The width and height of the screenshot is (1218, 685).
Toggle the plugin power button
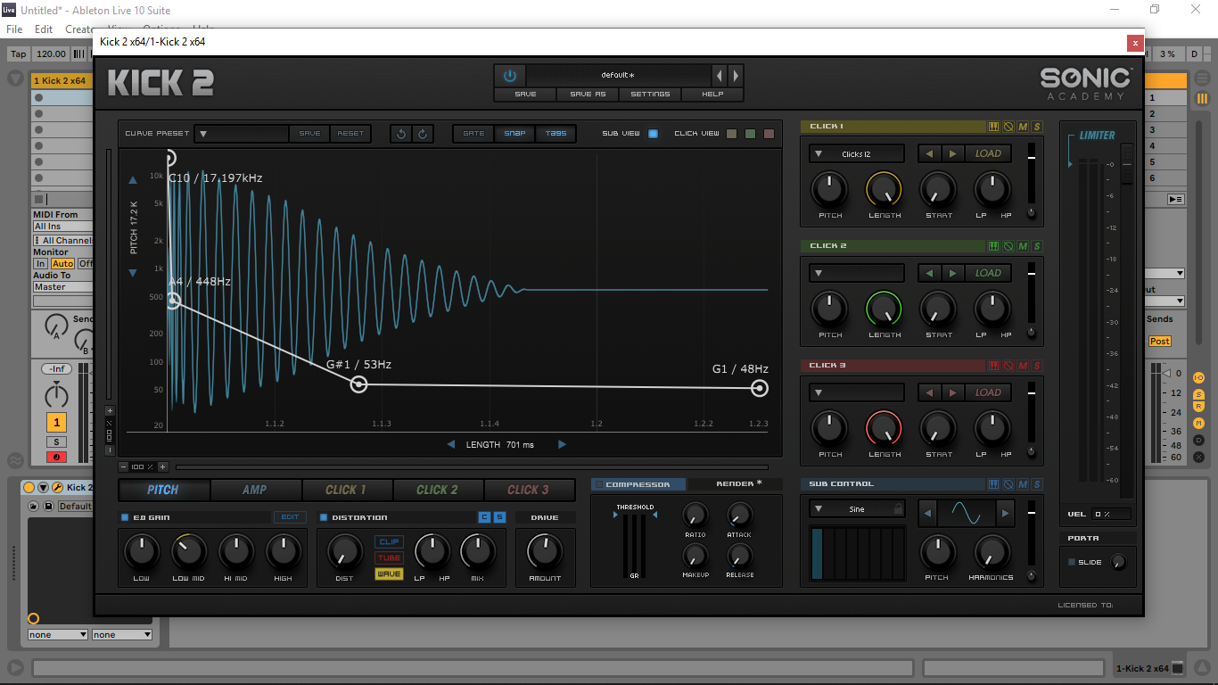(x=509, y=76)
